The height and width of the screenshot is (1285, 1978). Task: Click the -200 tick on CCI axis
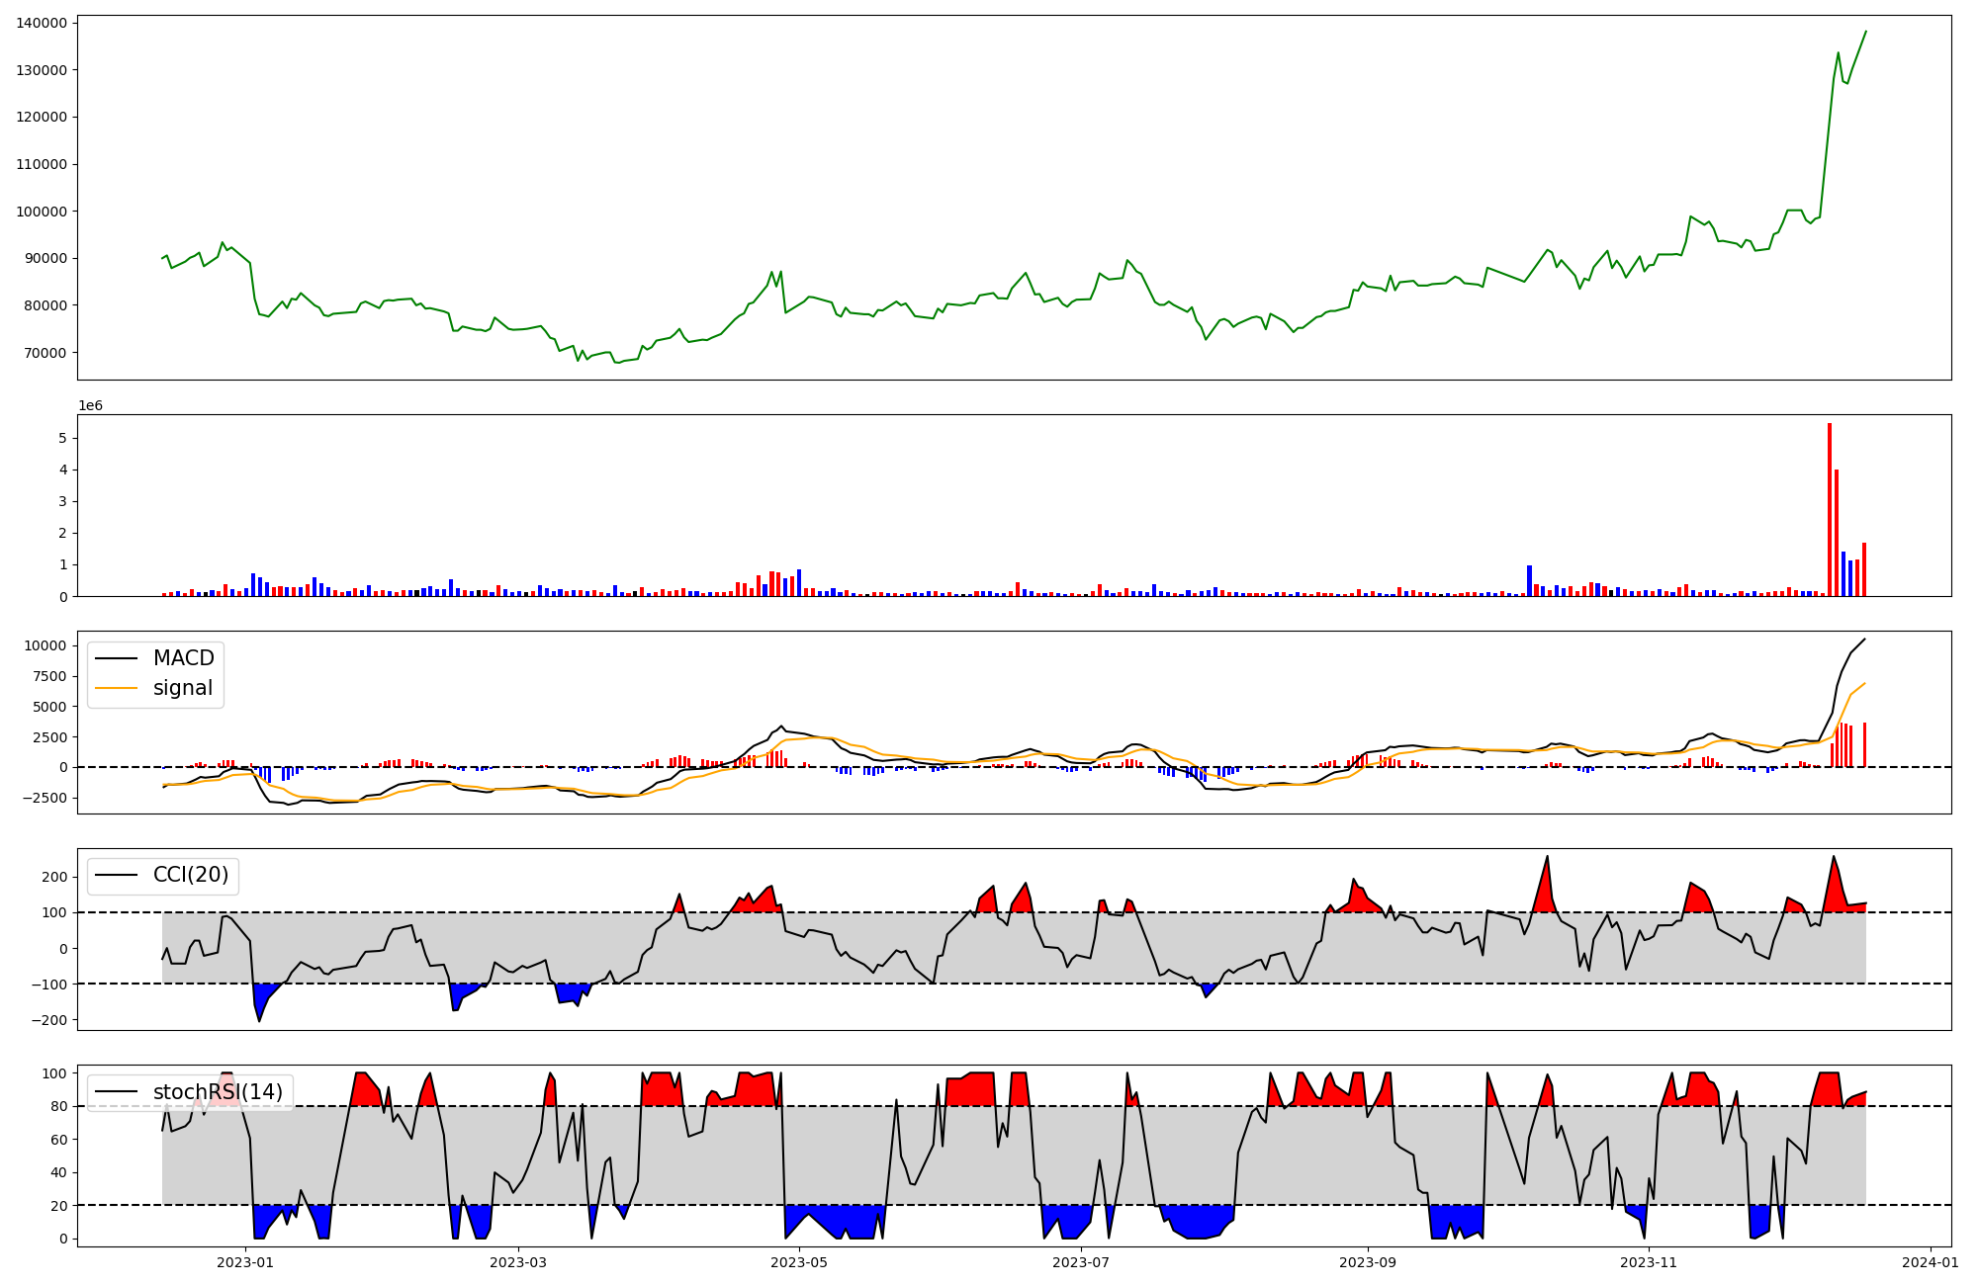[49, 1020]
